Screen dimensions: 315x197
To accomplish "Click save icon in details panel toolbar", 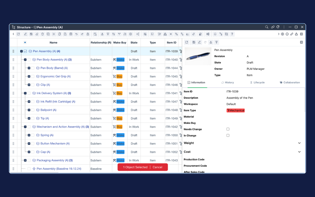I will pyautogui.click(x=194, y=42).
